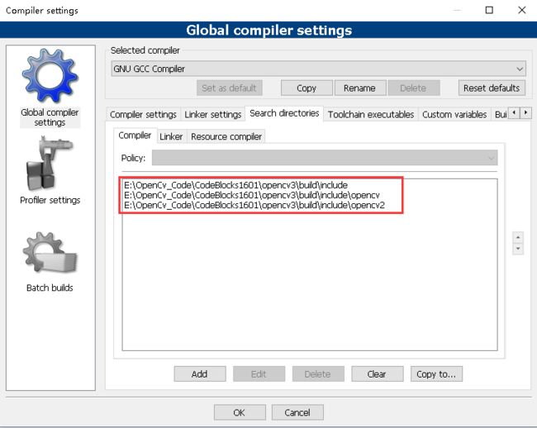Confirm settings with OK button
This screenshot has height=428, width=537.
[x=240, y=412]
